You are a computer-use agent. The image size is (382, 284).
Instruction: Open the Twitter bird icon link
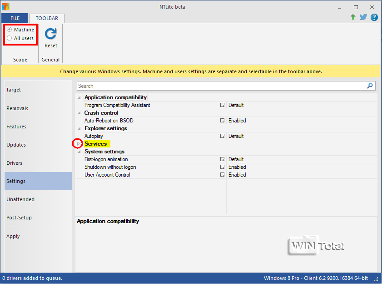(363, 17)
